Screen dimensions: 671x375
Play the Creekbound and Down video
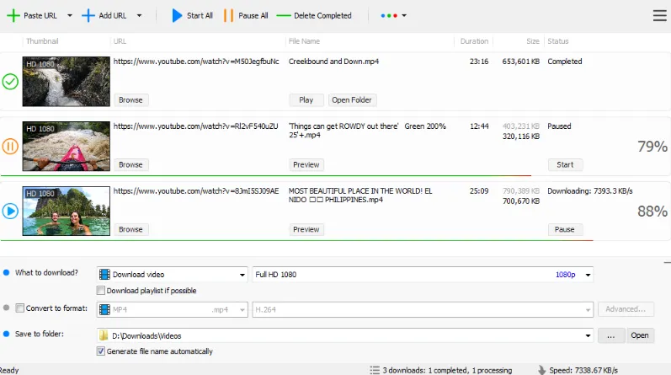306,99
